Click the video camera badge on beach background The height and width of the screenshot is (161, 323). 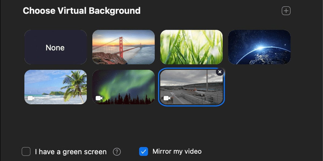(31, 98)
